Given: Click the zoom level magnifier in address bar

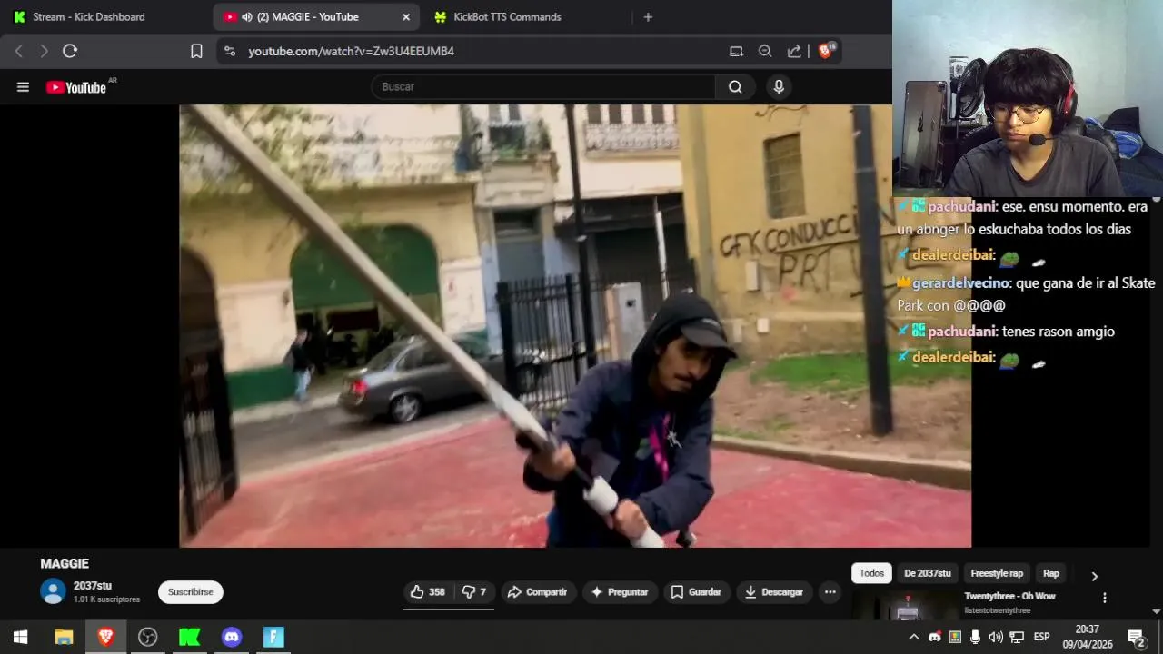Looking at the screenshot, I should 765,51.
